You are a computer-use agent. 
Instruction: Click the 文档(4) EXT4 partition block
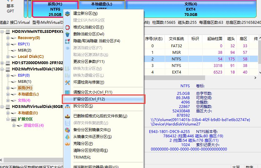click(191, 9)
